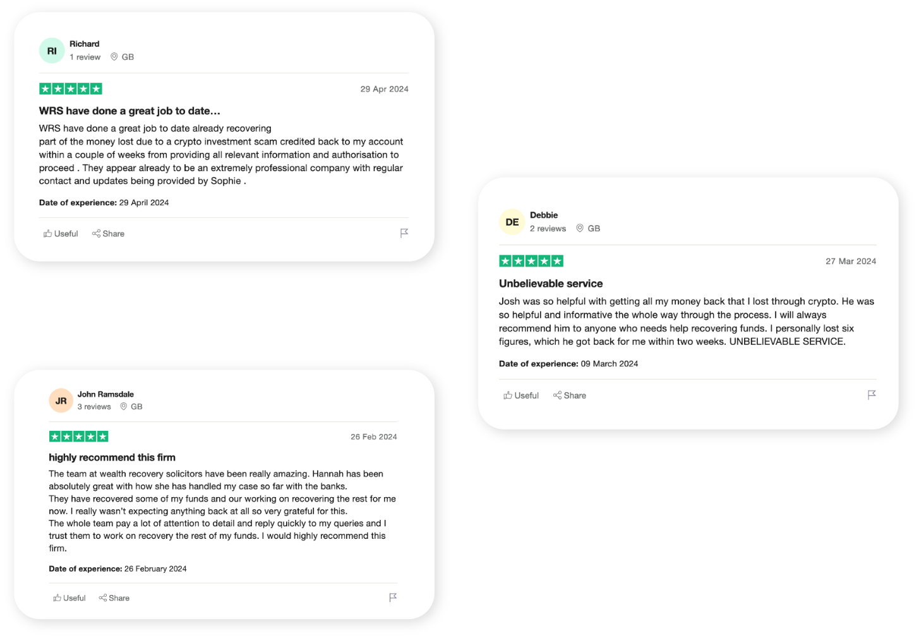919x638 pixels.
Task: Click the five-star rating on Debbie's review
Action: [x=531, y=261]
